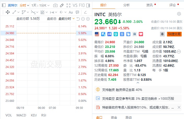184x119 pixels.
Task: Click the eraser tool icon
Action: (x=85, y=12)
